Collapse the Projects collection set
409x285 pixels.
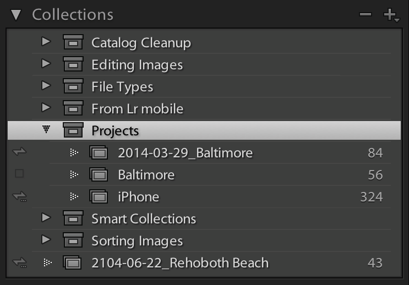coord(47,130)
